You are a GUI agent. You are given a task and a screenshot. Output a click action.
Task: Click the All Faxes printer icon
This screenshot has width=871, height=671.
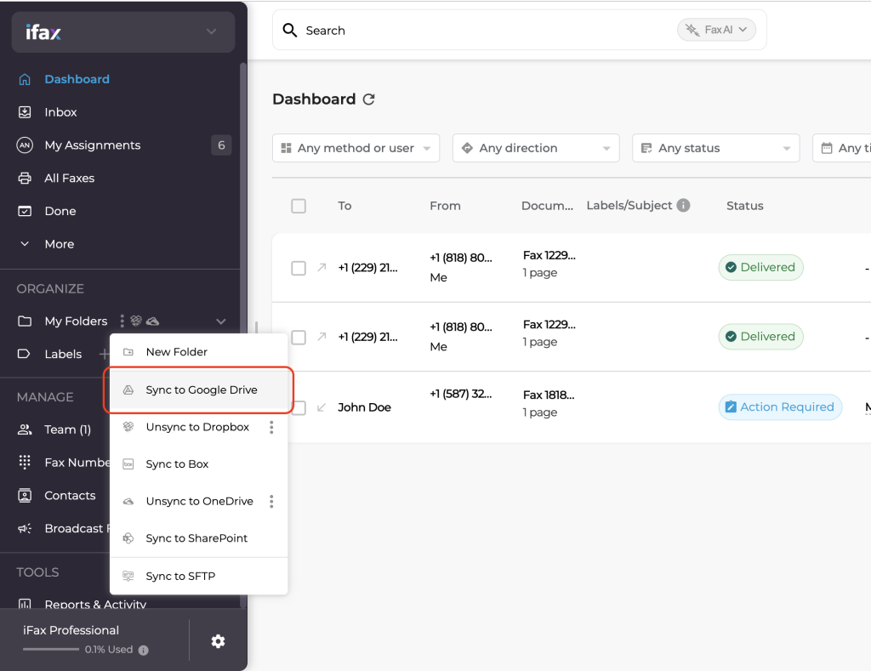(25, 179)
